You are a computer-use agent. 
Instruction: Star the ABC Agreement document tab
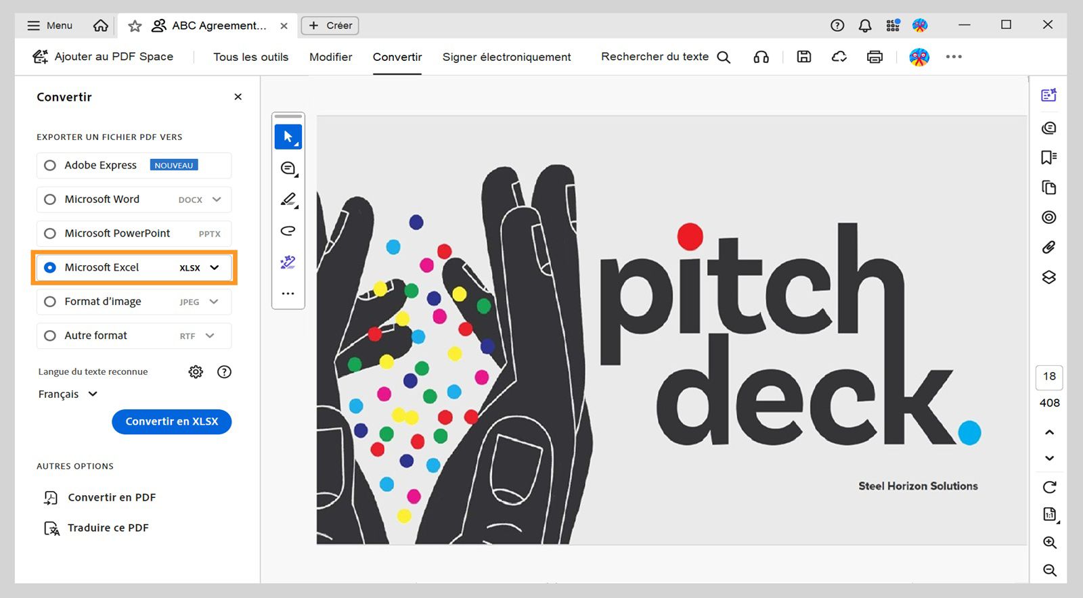point(135,26)
